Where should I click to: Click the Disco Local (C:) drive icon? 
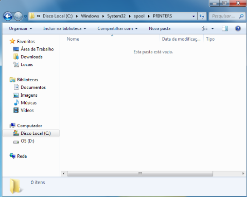[16, 133]
